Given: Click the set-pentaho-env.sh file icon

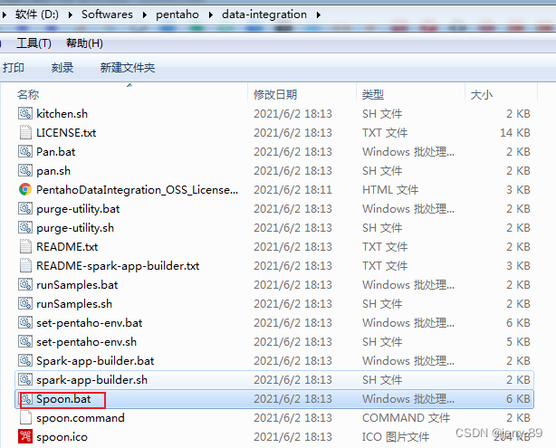Looking at the screenshot, I should (x=25, y=342).
